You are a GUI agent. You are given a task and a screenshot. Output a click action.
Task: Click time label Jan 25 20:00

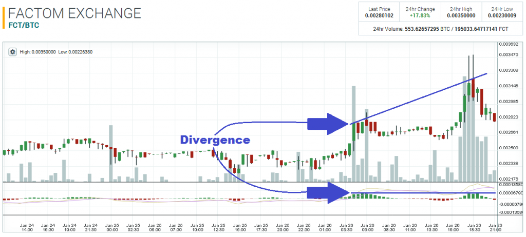[283, 228]
